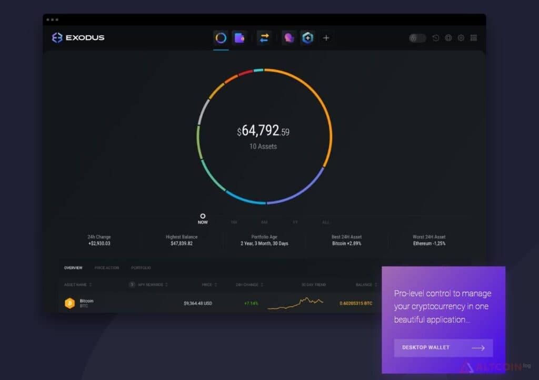Sort by 24H Change column

tap(249, 285)
